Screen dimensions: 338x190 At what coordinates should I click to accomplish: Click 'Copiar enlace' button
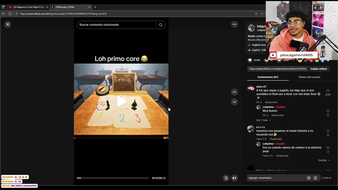click(x=318, y=69)
